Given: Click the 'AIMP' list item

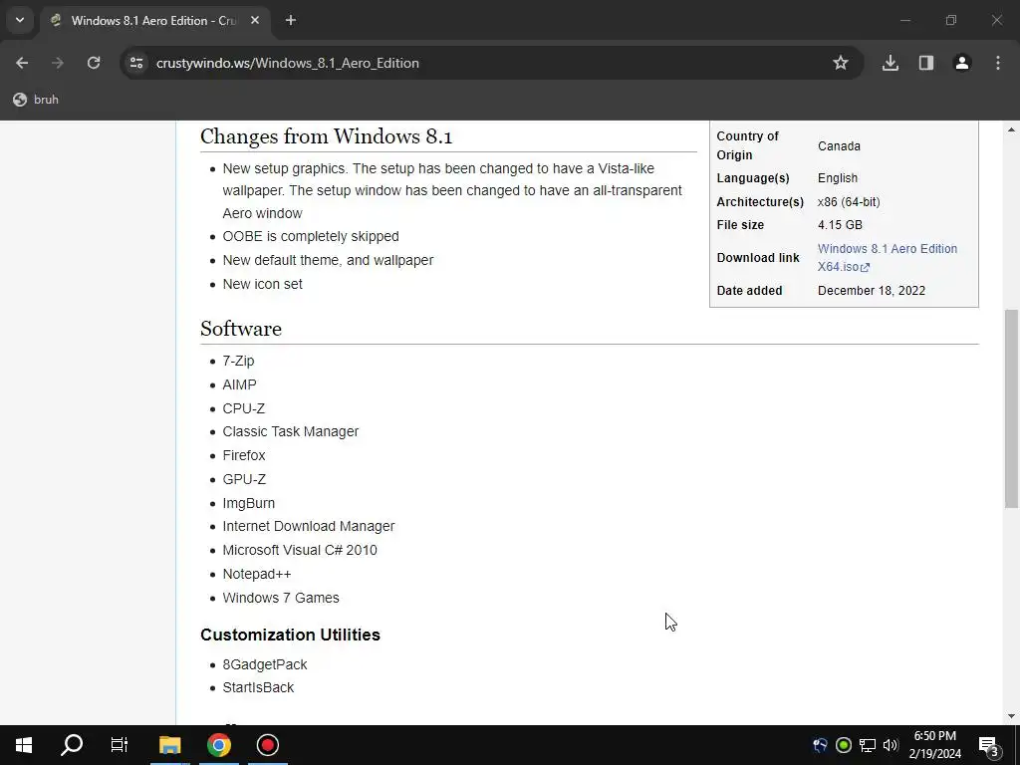Looking at the screenshot, I should (x=239, y=385).
